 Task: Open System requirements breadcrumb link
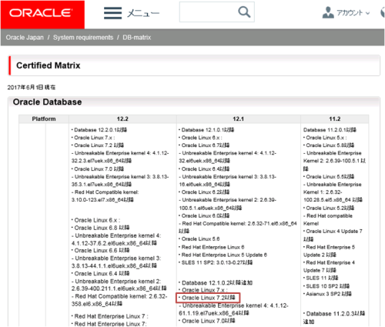tap(83, 38)
